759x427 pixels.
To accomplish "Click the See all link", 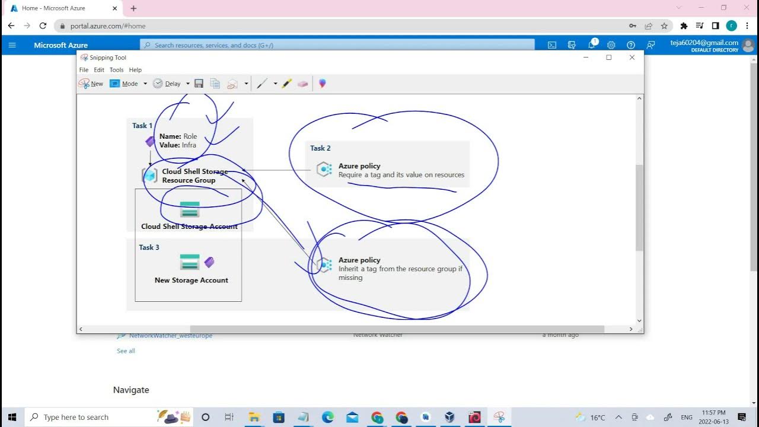I will click(x=126, y=351).
